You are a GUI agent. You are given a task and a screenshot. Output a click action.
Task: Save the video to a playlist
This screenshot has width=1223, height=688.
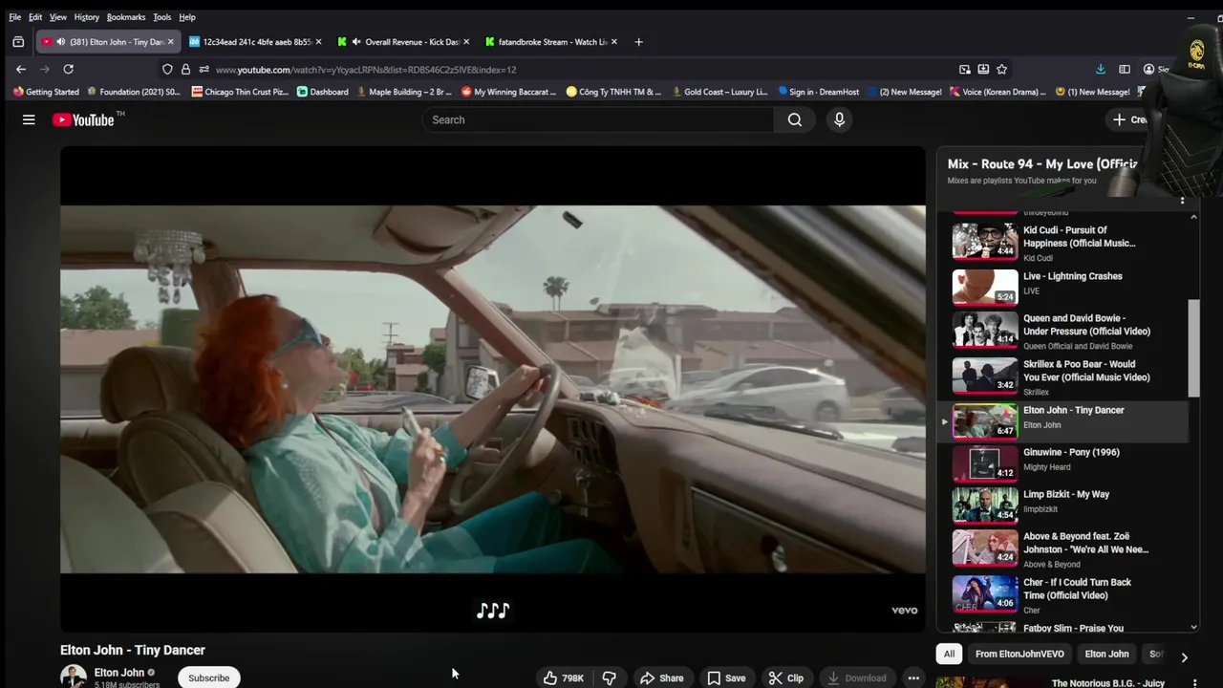pos(726,677)
